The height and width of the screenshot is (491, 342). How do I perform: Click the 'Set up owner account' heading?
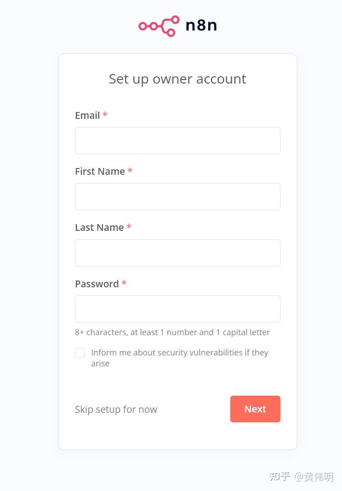click(x=177, y=79)
